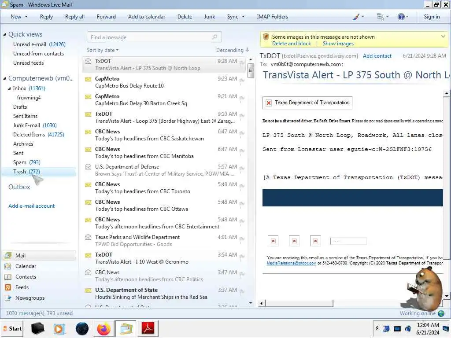
Task: Click Delete and block link
Action: [292, 44]
